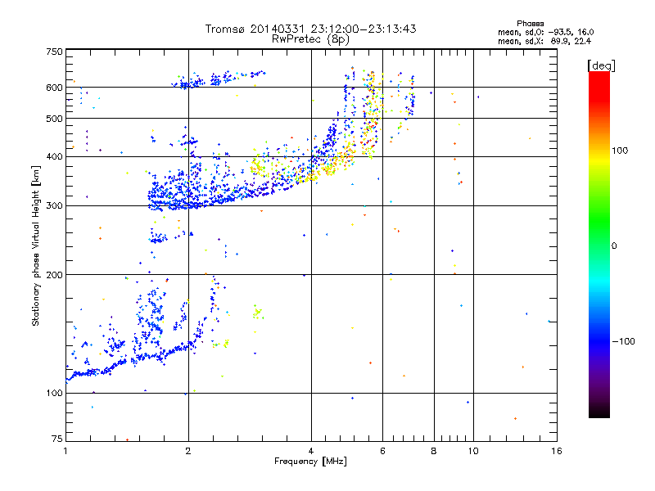
Task: Click the x-axis label 'Frequency [MHz]'
Action: click(310, 462)
